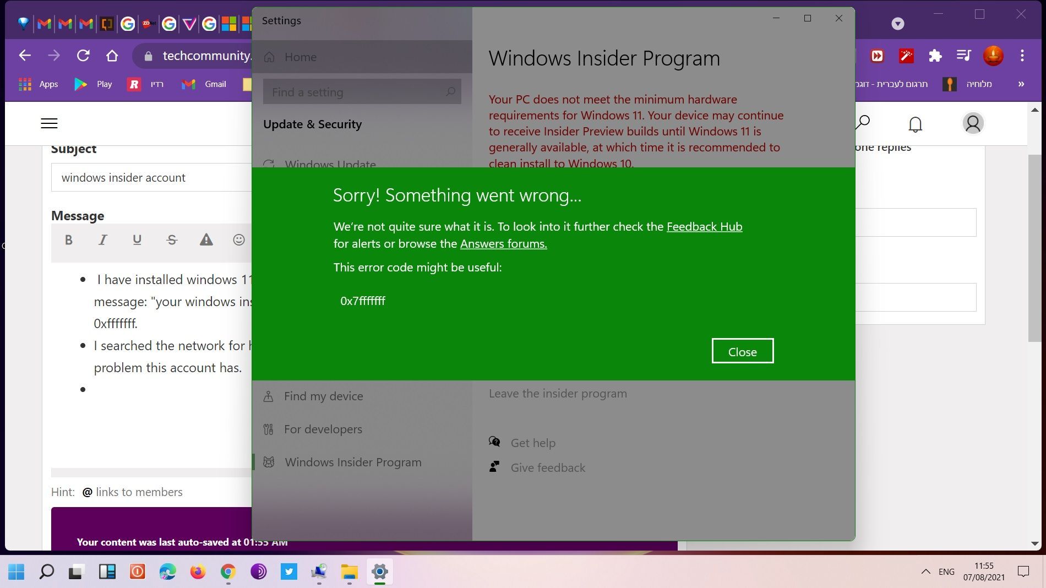Open the emoji picker in the editor toolbar

coord(238,240)
